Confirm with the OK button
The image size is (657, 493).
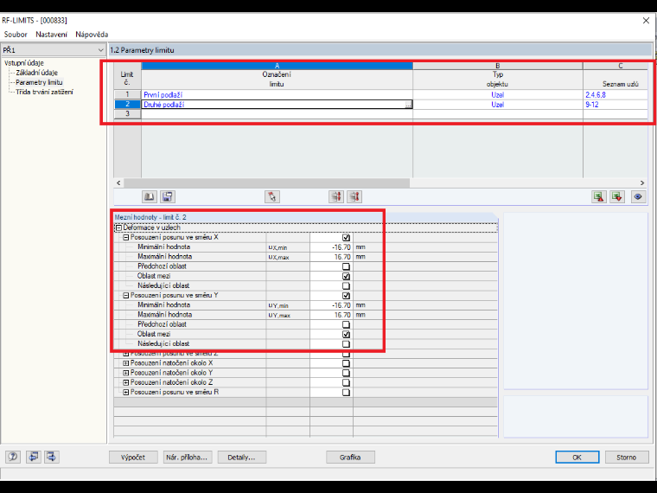coord(577,458)
